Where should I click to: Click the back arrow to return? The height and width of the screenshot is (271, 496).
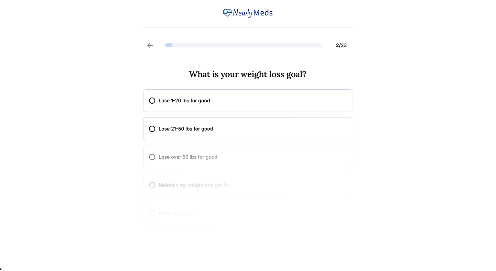click(x=150, y=45)
